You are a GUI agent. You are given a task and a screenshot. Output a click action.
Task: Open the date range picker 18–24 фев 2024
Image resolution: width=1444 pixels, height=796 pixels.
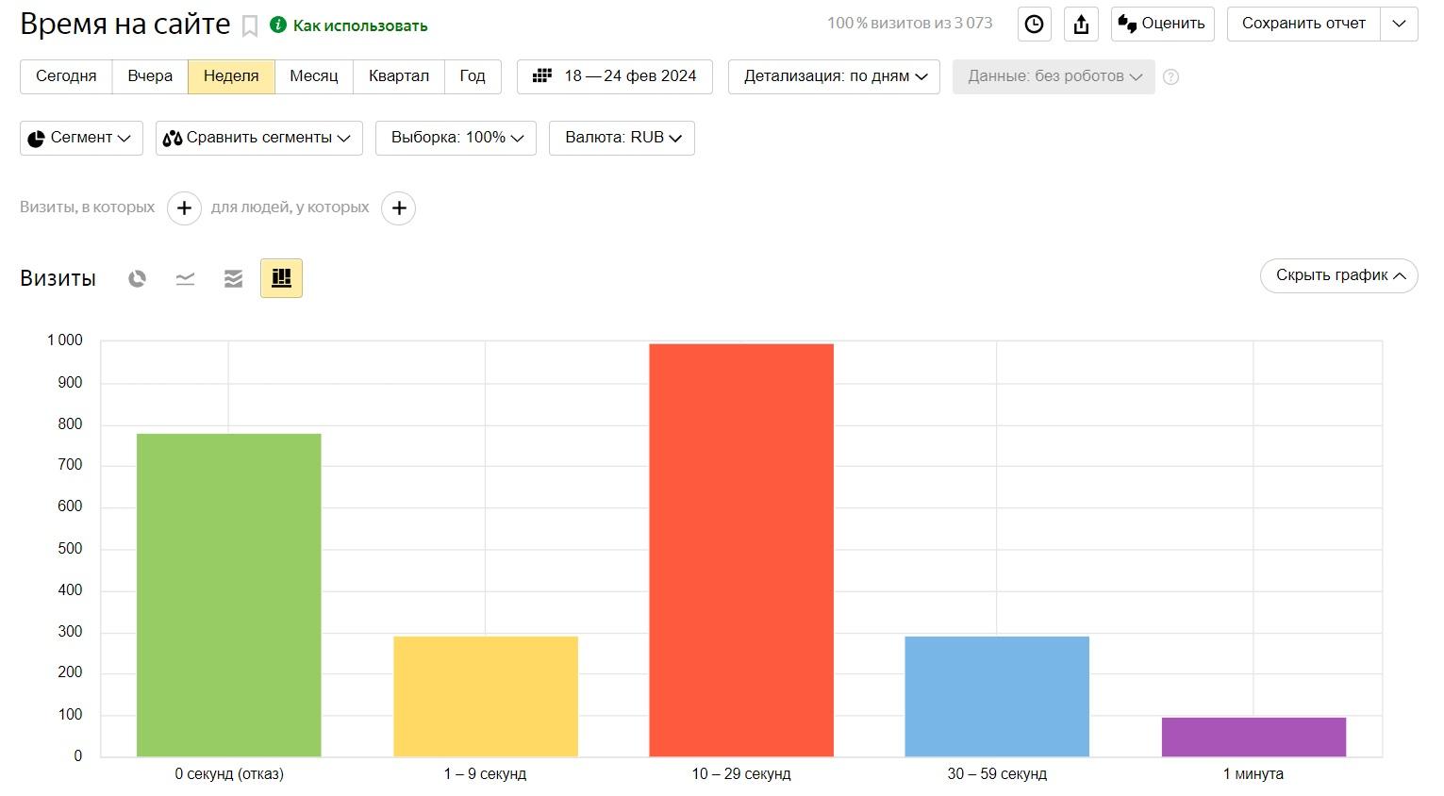click(615, 76)
